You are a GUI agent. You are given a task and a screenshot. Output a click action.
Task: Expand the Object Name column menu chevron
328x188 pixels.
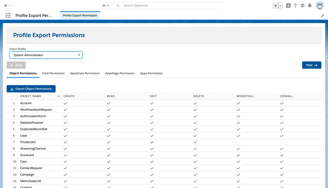pyautogui.click(x=59, y=96)
